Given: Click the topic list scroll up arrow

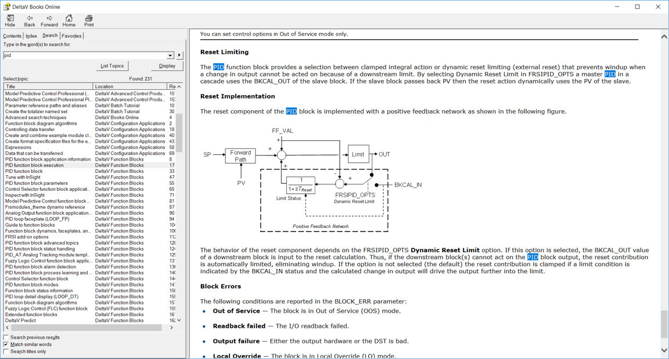Looking at the screenshot, I should tap(179, 87).
